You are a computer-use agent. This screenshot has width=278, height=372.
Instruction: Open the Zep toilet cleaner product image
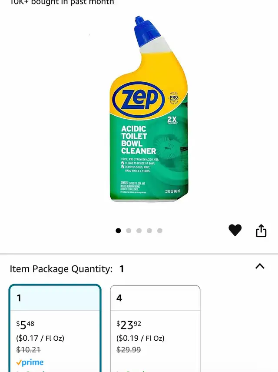click(x=149, y=109)
